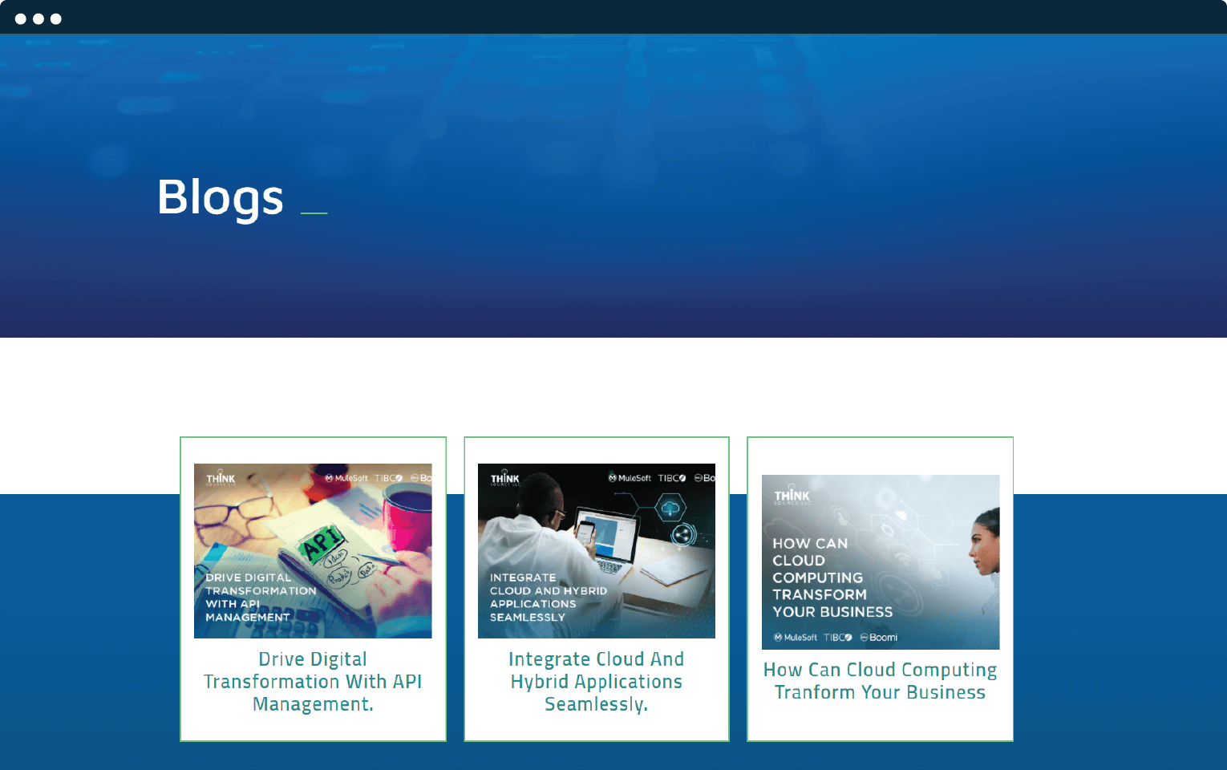
Task: Click the MuleSoft logo on Cloud Computing thumbnail
Action: [x=796, y=638]
